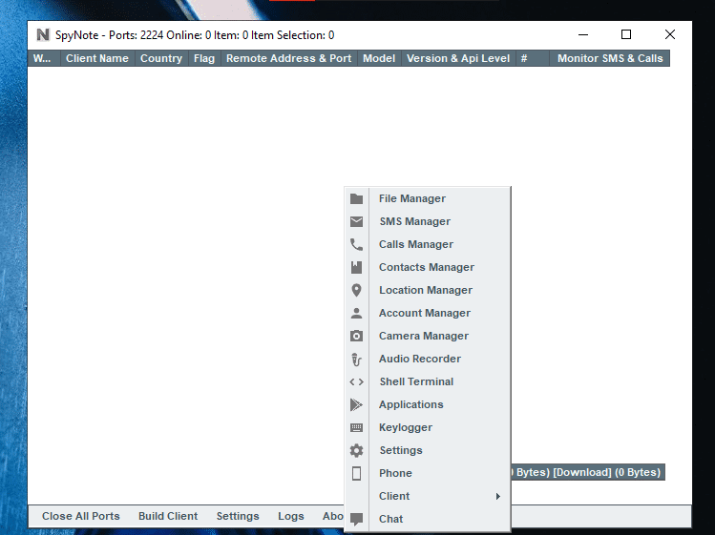Click the Calls Manager phone handset icon
The image size is (715, 535).
(357, 245)
